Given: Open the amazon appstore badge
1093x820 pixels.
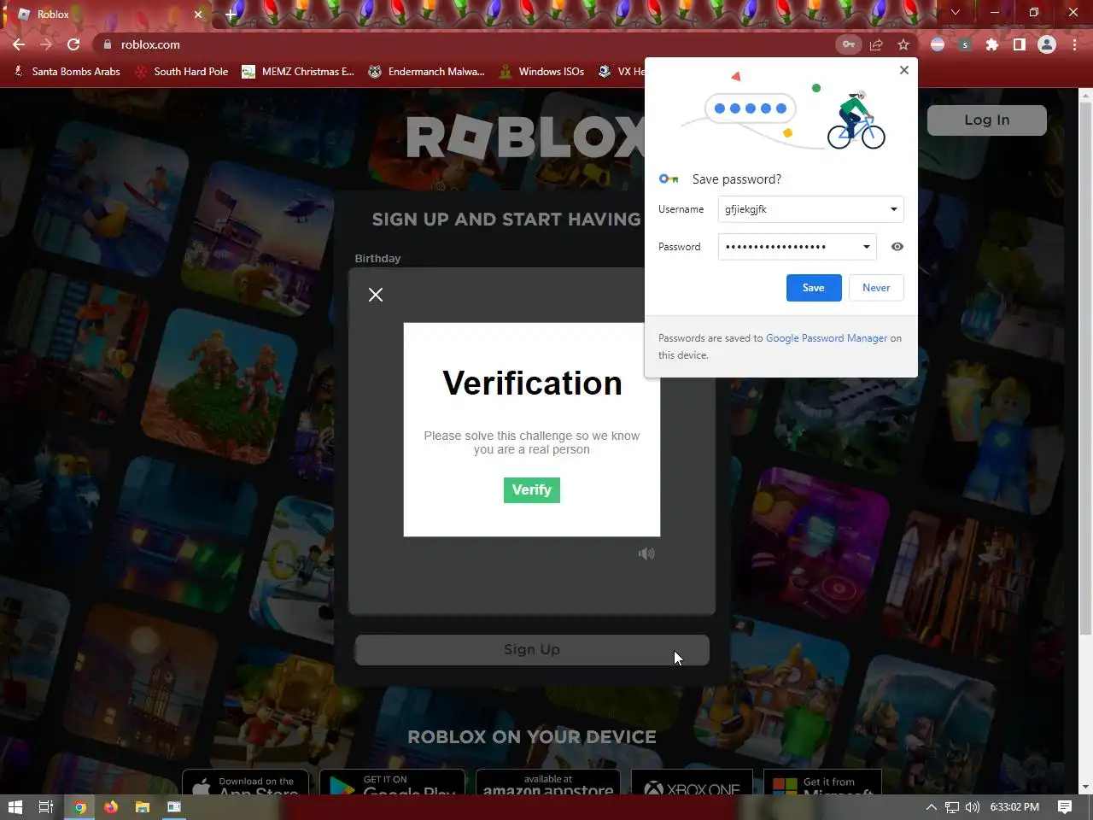Looking at the screenshot, I should tap(548, 782).
